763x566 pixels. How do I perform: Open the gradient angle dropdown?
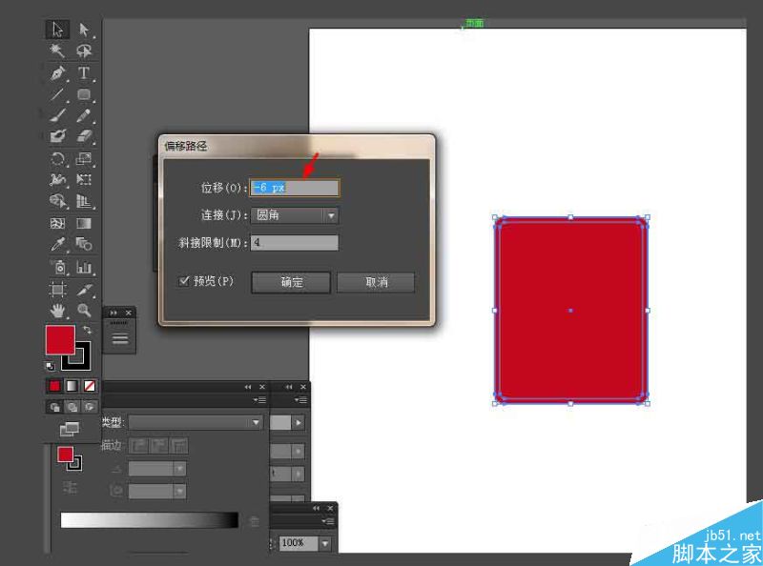pos(179,469)
